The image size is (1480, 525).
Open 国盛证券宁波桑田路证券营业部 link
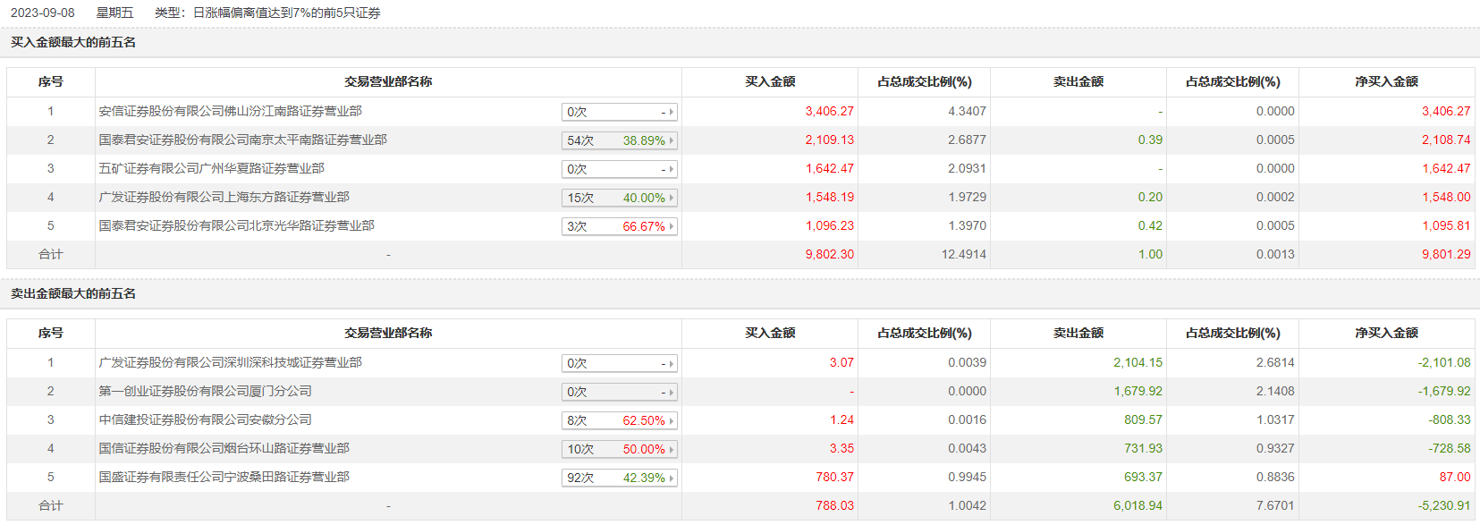[x=224, y=478]
